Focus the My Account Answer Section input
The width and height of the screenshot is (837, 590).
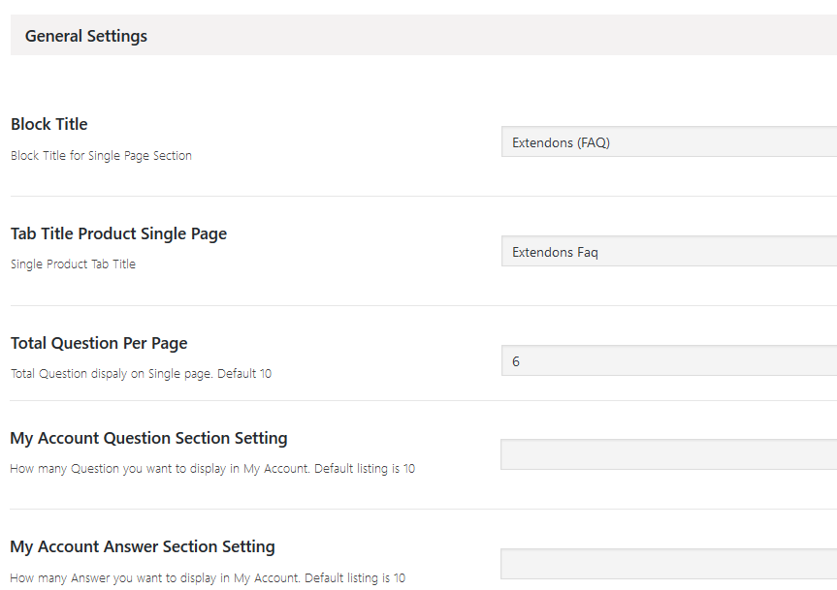point(669,564)
